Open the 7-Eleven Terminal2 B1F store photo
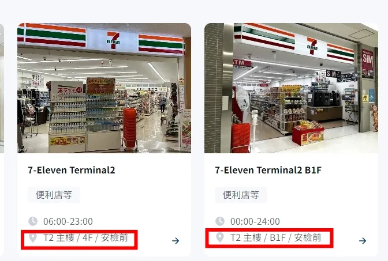 291,88
